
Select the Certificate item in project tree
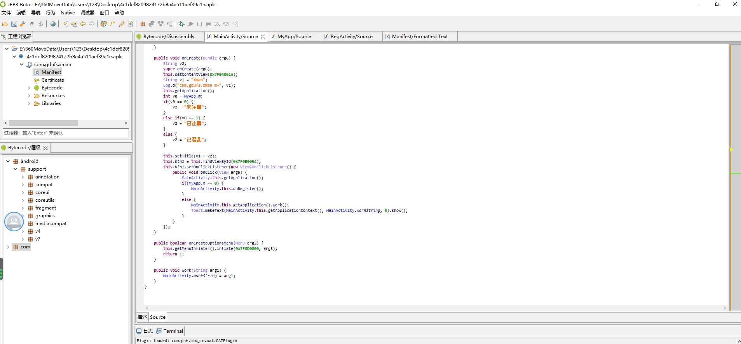point(52,80)
